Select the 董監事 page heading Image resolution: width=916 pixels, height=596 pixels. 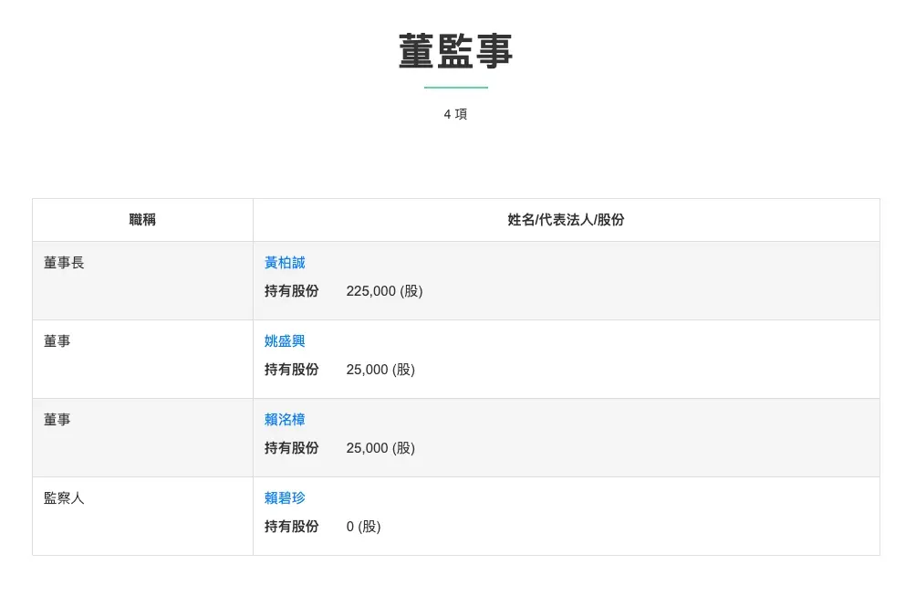pos(455,51)
